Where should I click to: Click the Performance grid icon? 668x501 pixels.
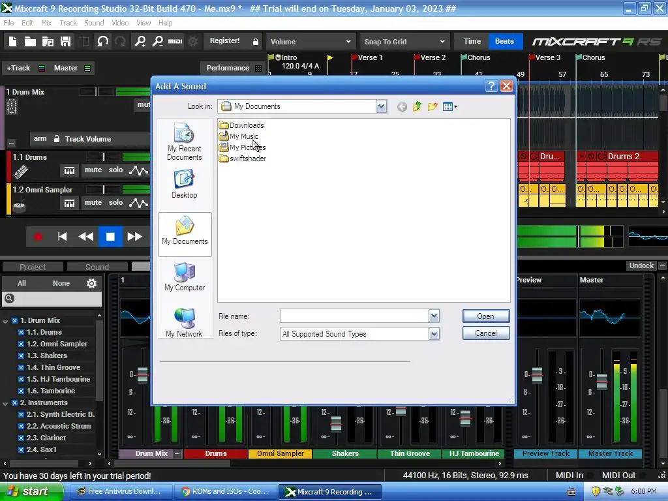[258, 68]
